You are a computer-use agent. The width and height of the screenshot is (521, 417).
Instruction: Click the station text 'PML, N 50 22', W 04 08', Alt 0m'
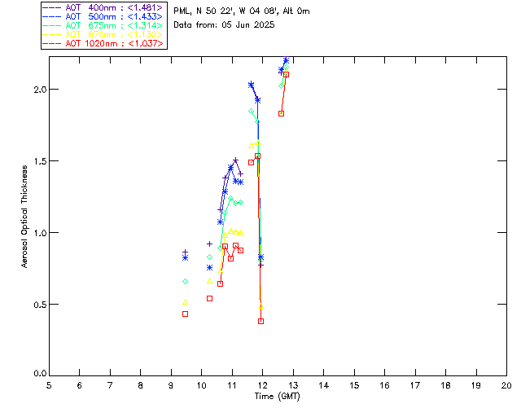click(x=242, y=11)
